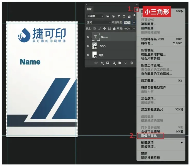Click pixel layer filter icon
Image resolution: width=190 pixels, height=166 pixels.
(x=108, y=16)
